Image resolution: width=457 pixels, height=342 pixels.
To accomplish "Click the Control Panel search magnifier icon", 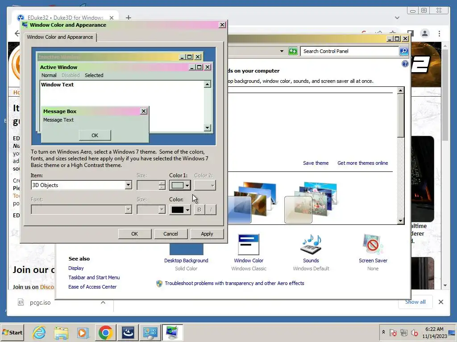I will 403,51.
